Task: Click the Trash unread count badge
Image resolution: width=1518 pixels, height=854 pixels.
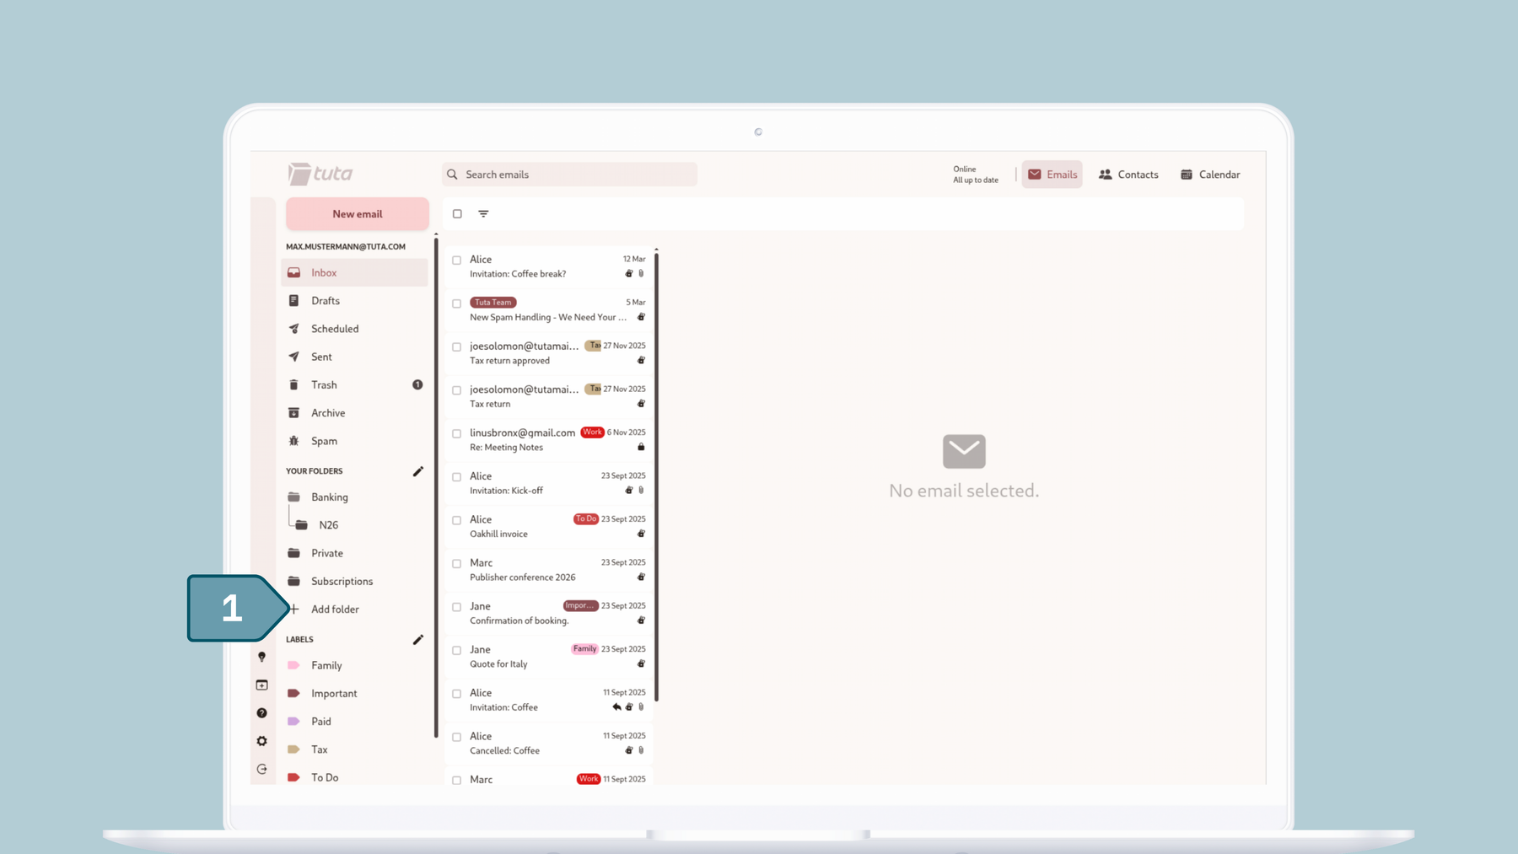Action: point(417,384)
